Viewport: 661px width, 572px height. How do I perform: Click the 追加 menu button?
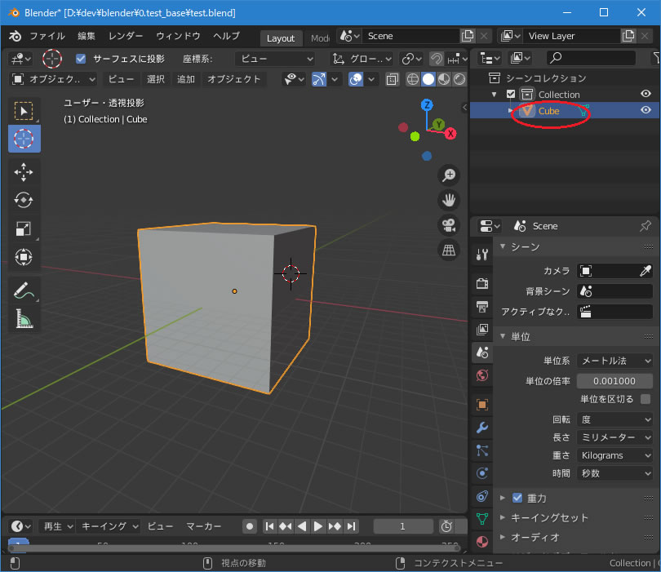186,79
